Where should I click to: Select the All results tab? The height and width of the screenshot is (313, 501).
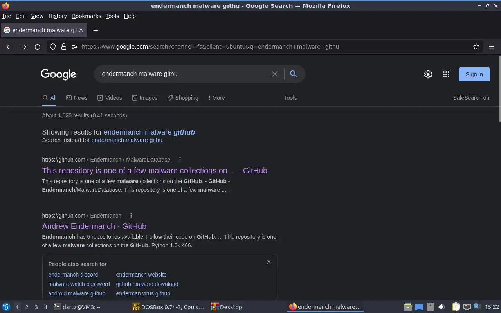click(x=49, y=98)
